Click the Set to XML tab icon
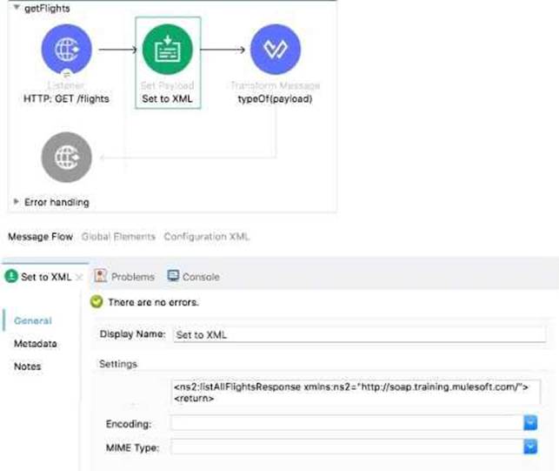The image size is (559, 471). (11, 277)
